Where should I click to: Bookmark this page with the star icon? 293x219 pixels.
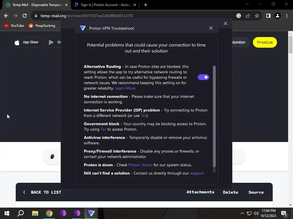pos(257,16)
